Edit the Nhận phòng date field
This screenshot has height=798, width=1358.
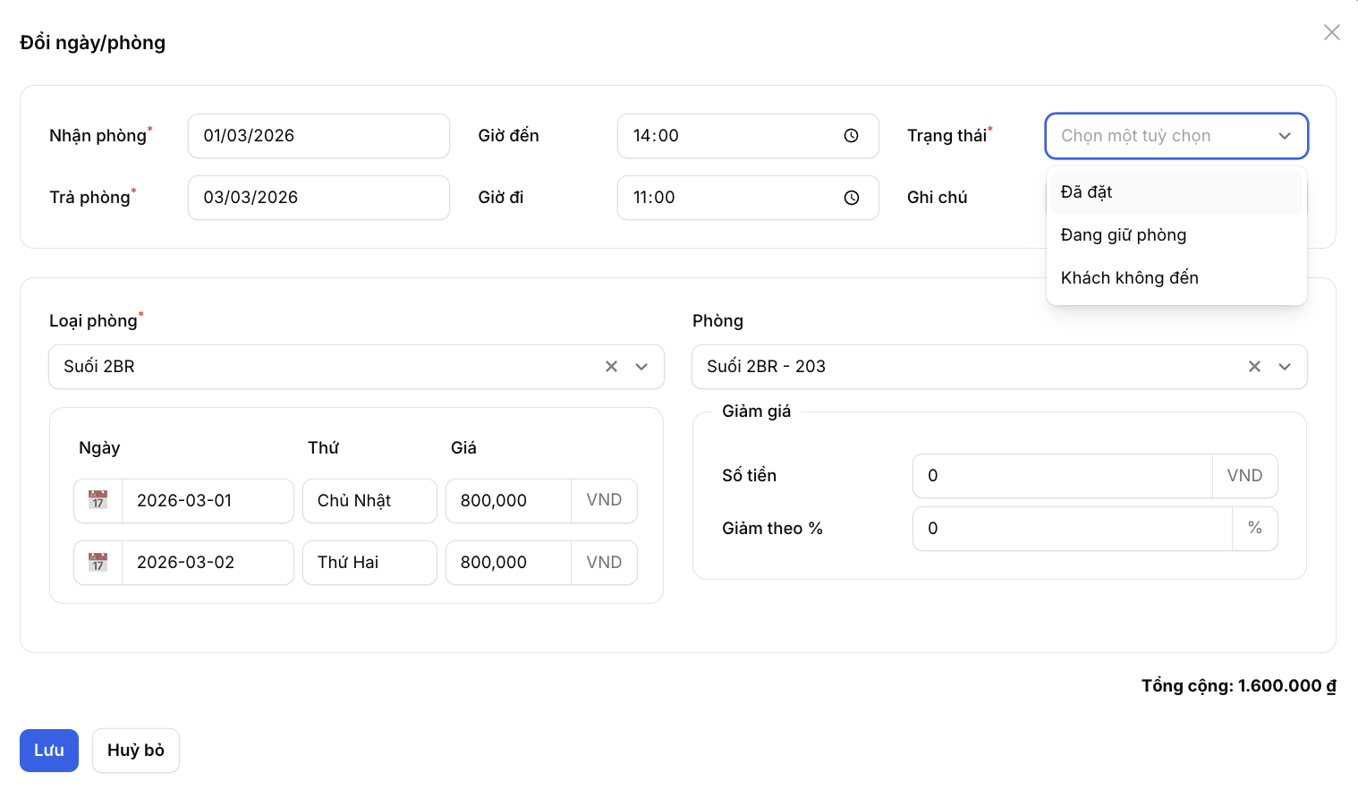pyautogui.click(x=318, y=136)
